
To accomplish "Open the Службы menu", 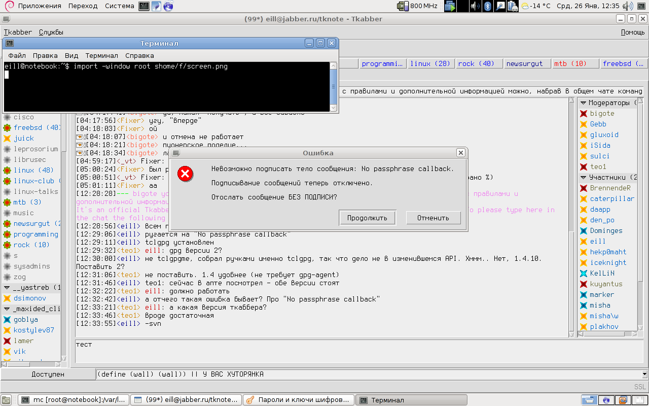I will (51, 32).
